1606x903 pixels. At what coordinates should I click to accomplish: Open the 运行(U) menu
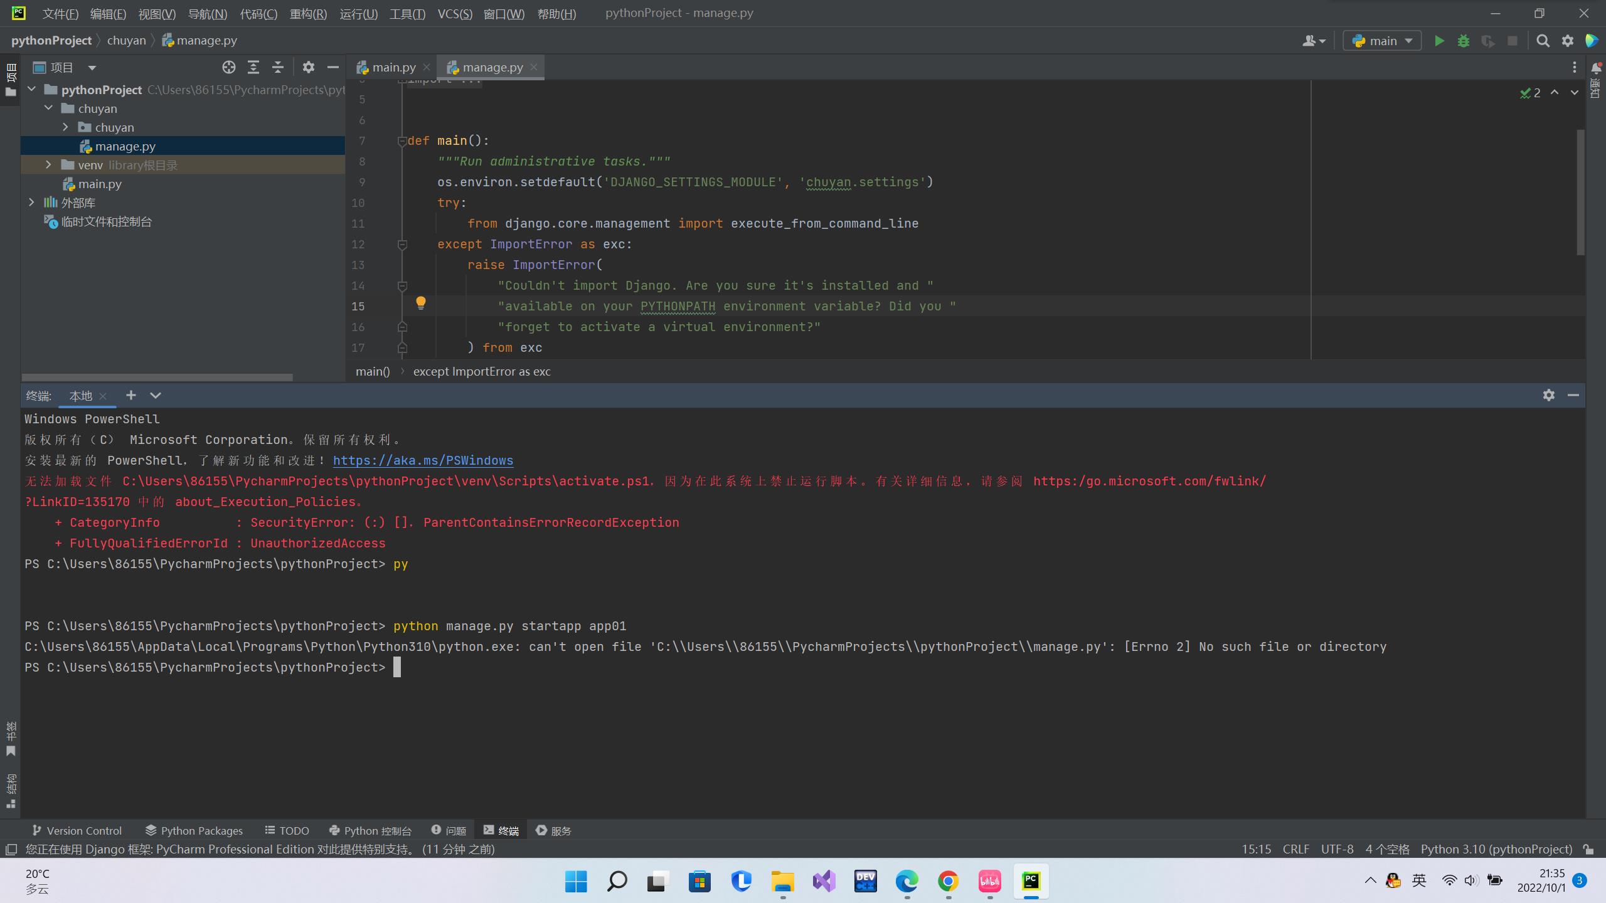(358, 14)
